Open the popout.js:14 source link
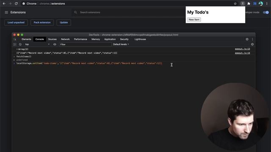 point(242,53)
